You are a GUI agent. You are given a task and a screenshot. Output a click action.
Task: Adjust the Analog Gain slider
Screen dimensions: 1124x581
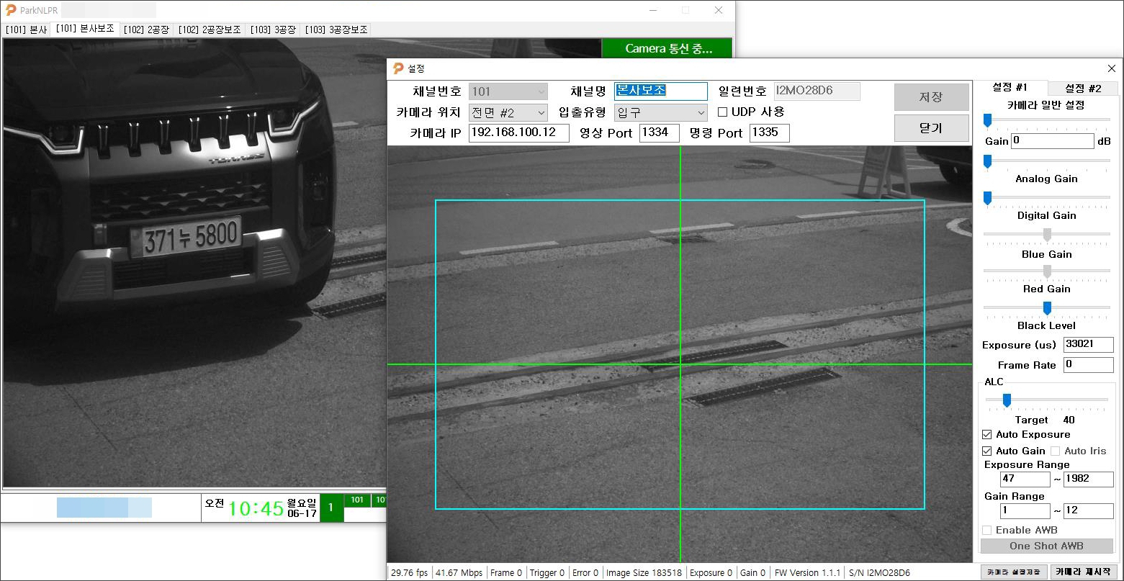[x=1047, y=162]
